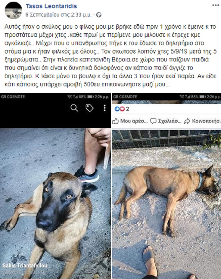Image resolution: width=221 pixels, height=279 pixels.
Task: Open the vertical three-dot menu in photo viewer
Action: 105,108
